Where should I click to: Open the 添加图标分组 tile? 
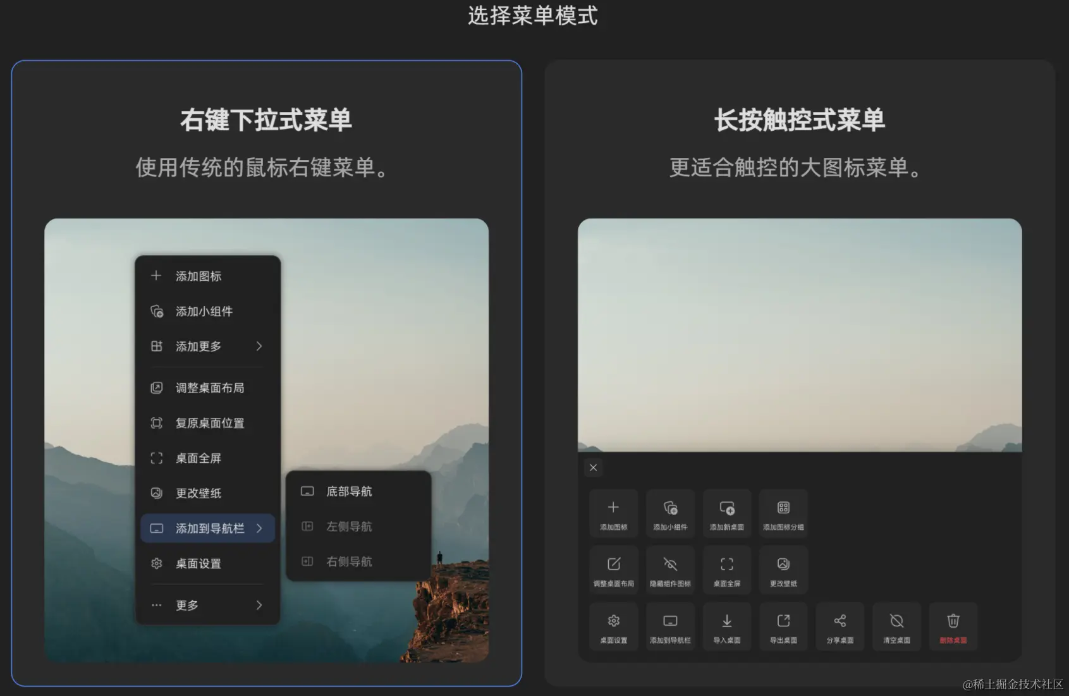tap(783, 513)
